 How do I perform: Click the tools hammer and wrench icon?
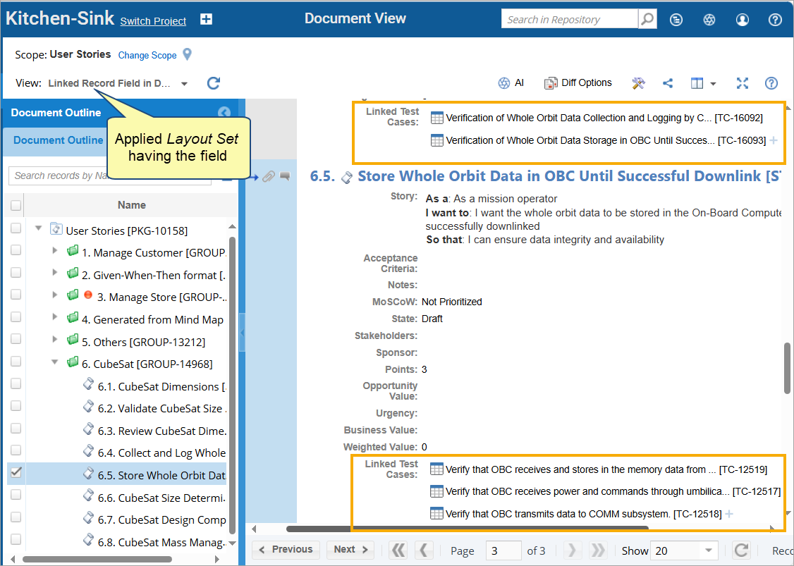(638, 83)
